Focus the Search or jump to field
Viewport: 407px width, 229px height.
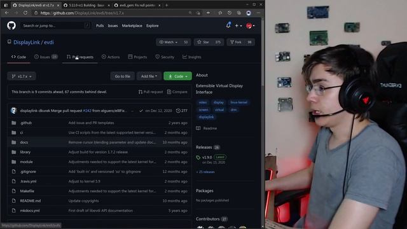pyautogui.click(x=55, y=25)
